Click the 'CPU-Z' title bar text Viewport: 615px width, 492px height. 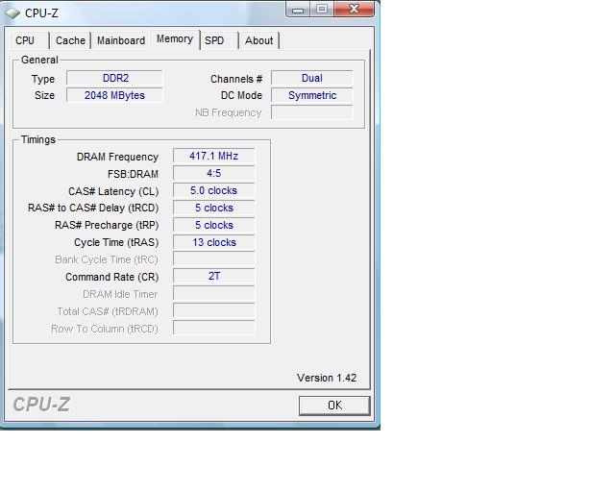click(x=41, y=13)
